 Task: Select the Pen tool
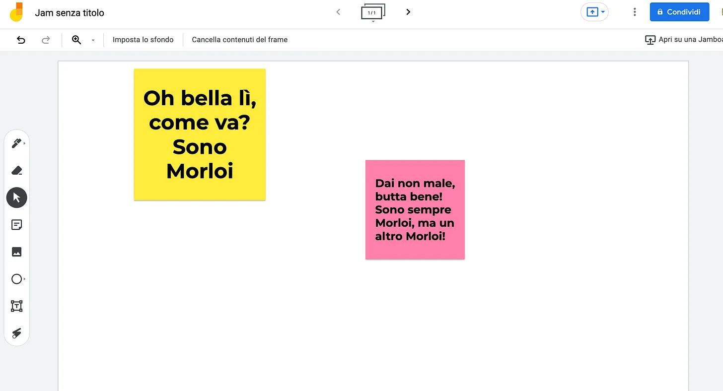tap(16, 143)
